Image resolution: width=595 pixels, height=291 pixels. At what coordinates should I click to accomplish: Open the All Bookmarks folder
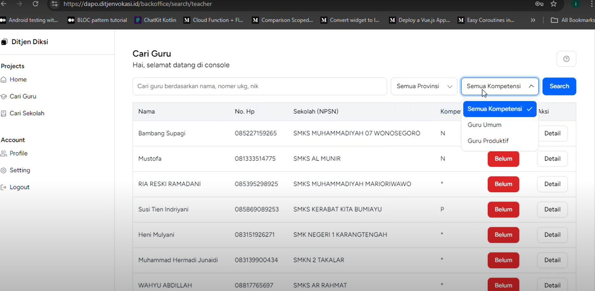(573, 20)
